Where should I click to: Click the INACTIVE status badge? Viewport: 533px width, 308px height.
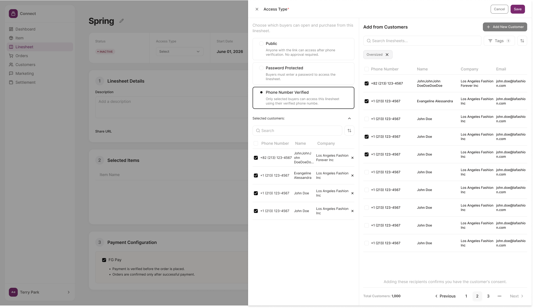point(105,52)
